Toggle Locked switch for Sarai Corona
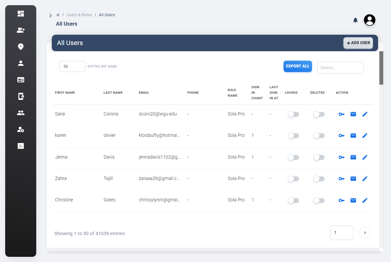 click(293, 114)
